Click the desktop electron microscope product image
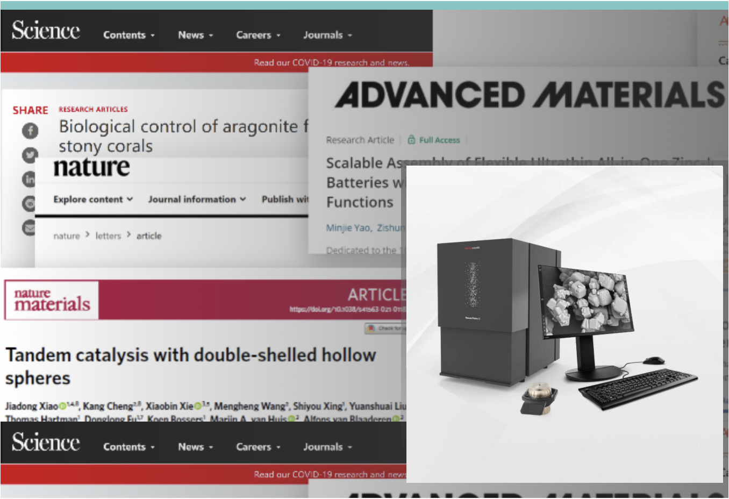 564,324
